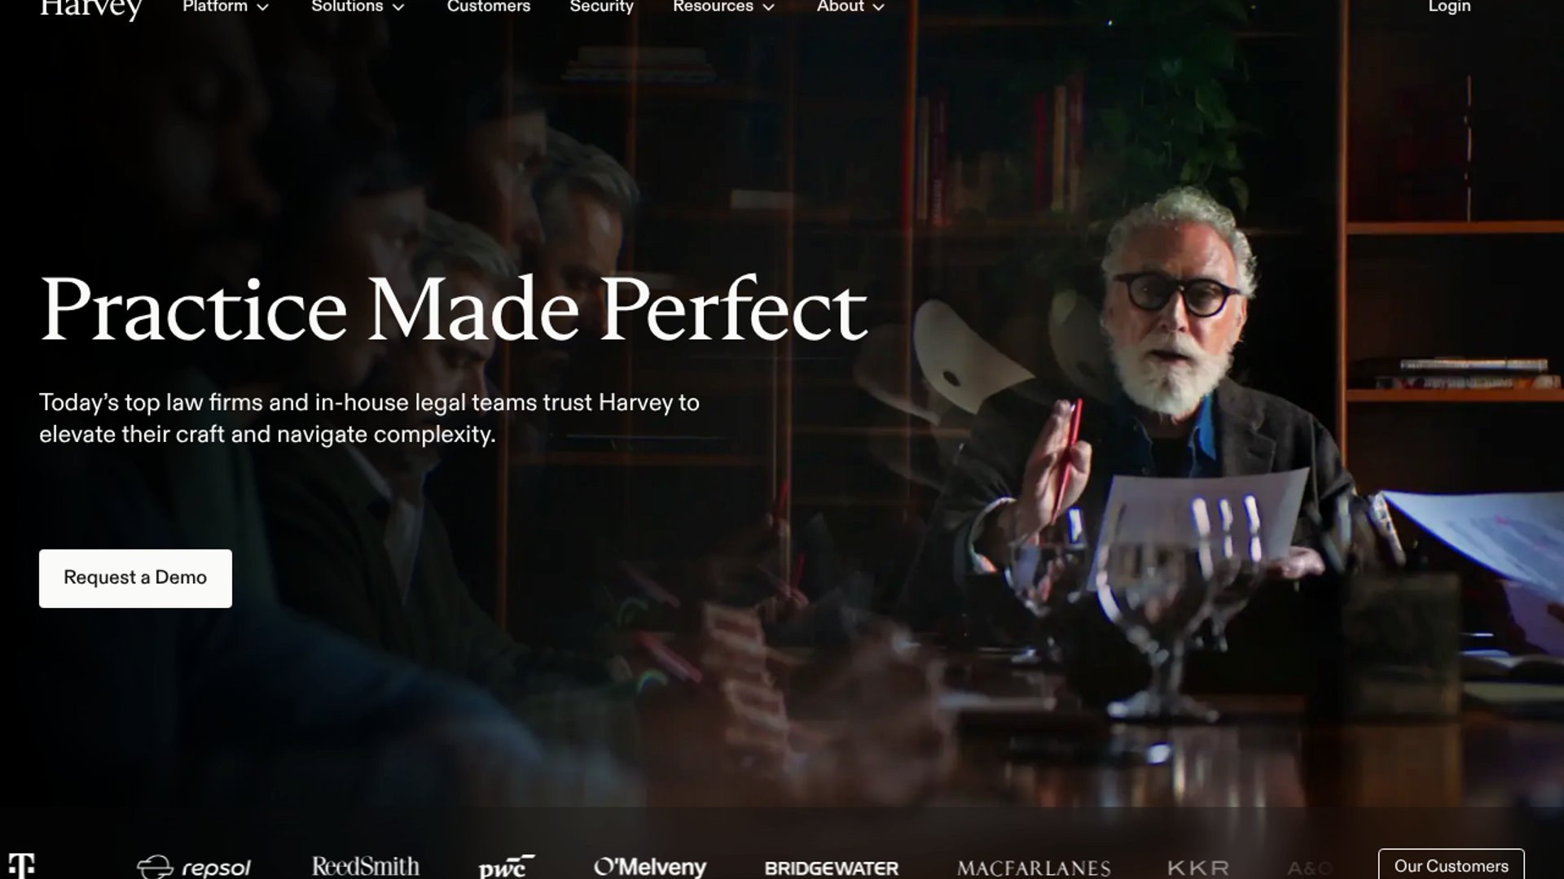1564x879 pixels.
Task: Click the Practice Made Perfect headline
Action: click(x=454, y=310)
